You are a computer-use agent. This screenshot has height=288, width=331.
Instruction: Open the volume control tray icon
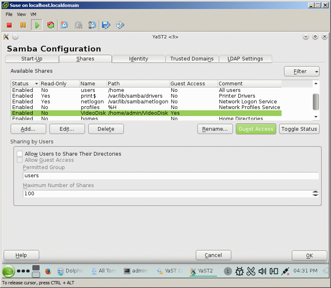tap(262, 271)
